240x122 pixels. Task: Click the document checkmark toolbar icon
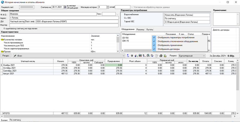pos(152,55)
